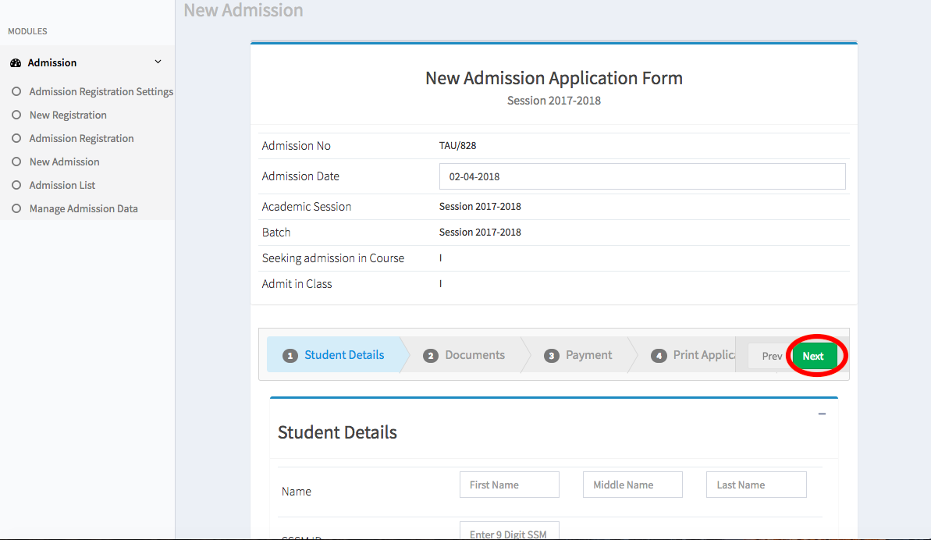Click step 3 number badge
The height and width of the screenshot is (540, 931).
pos(552,356)
